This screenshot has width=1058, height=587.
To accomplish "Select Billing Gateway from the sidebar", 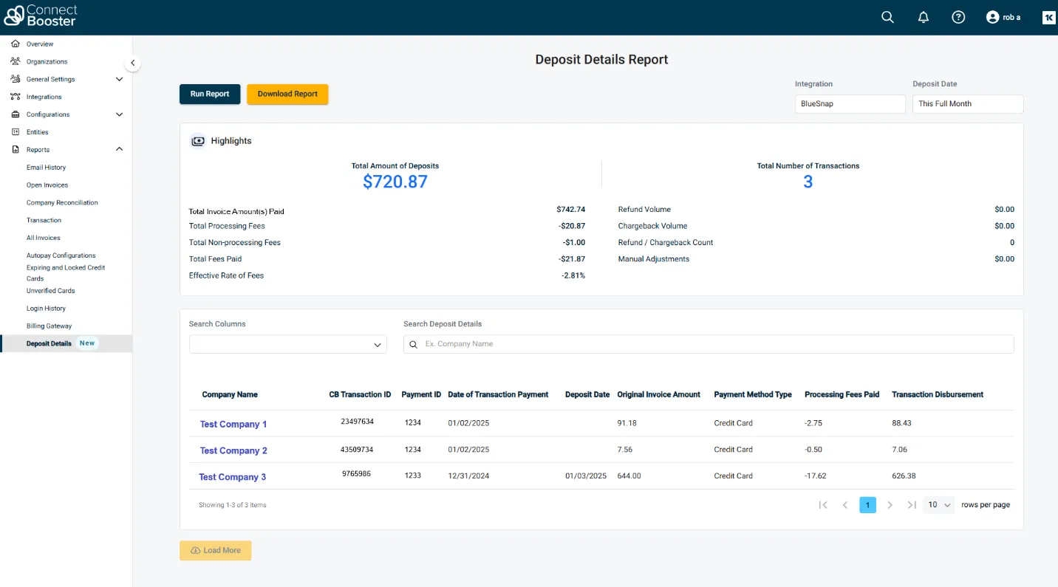I will click(x=49, y=326).
